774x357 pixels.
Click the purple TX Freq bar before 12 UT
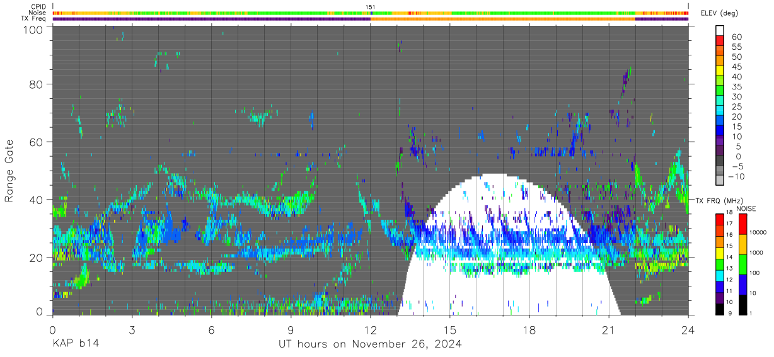[x=212, y=19]
